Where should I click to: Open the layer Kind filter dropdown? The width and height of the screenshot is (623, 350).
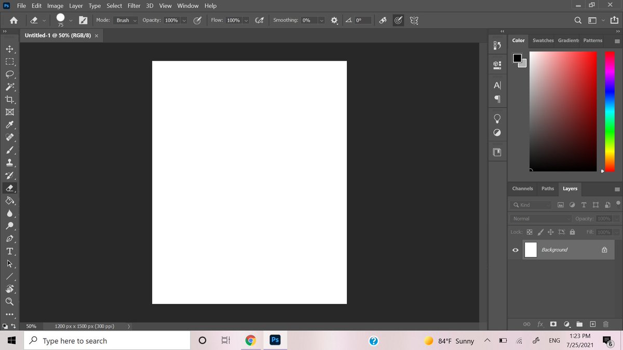(x=532, y=205)
